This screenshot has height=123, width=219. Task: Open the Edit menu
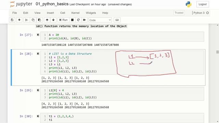[x=26, y=13]
